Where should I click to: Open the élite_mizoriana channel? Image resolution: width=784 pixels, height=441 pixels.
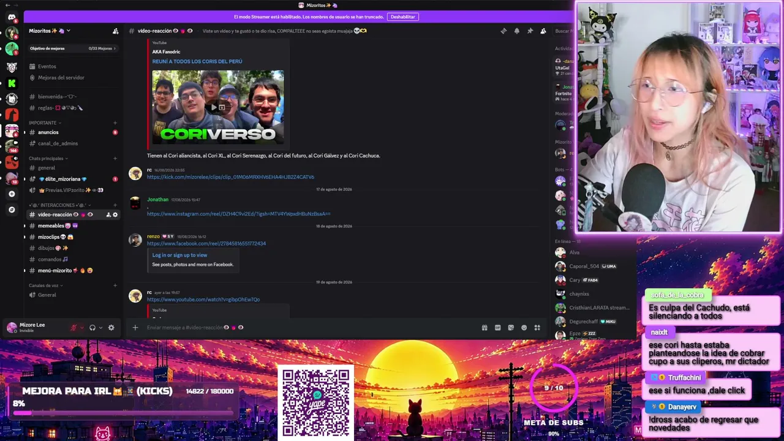72,179
